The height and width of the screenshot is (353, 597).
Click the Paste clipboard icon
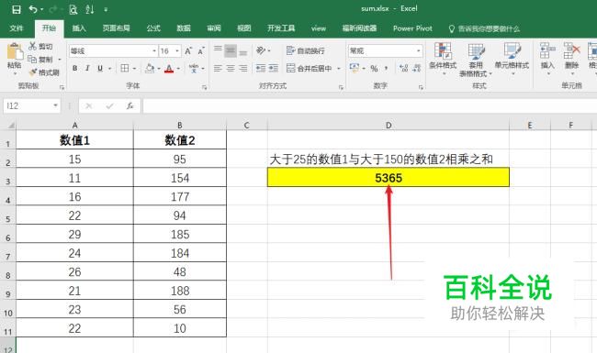pos(15,51)
